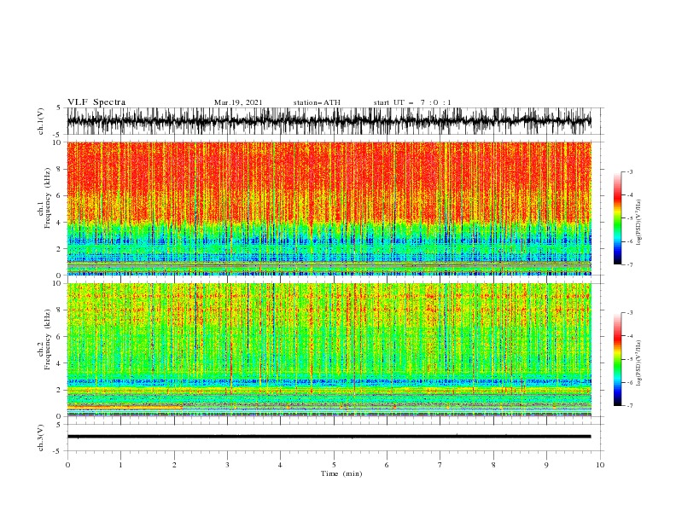Click the "5" volt tick of ch.1(V)
Image resolution: width=676 pixels, height=522 pixels.
[59, 107]
